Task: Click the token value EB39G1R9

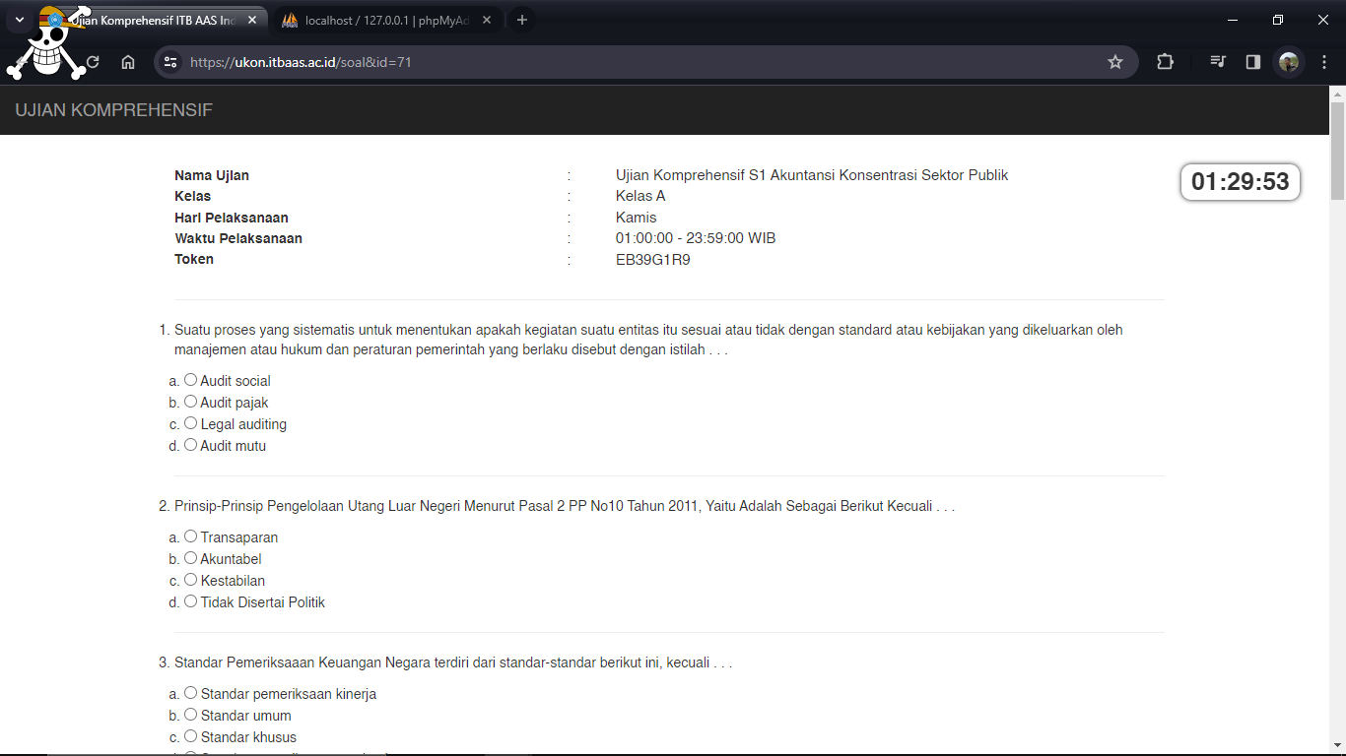Action: point(652,260)
